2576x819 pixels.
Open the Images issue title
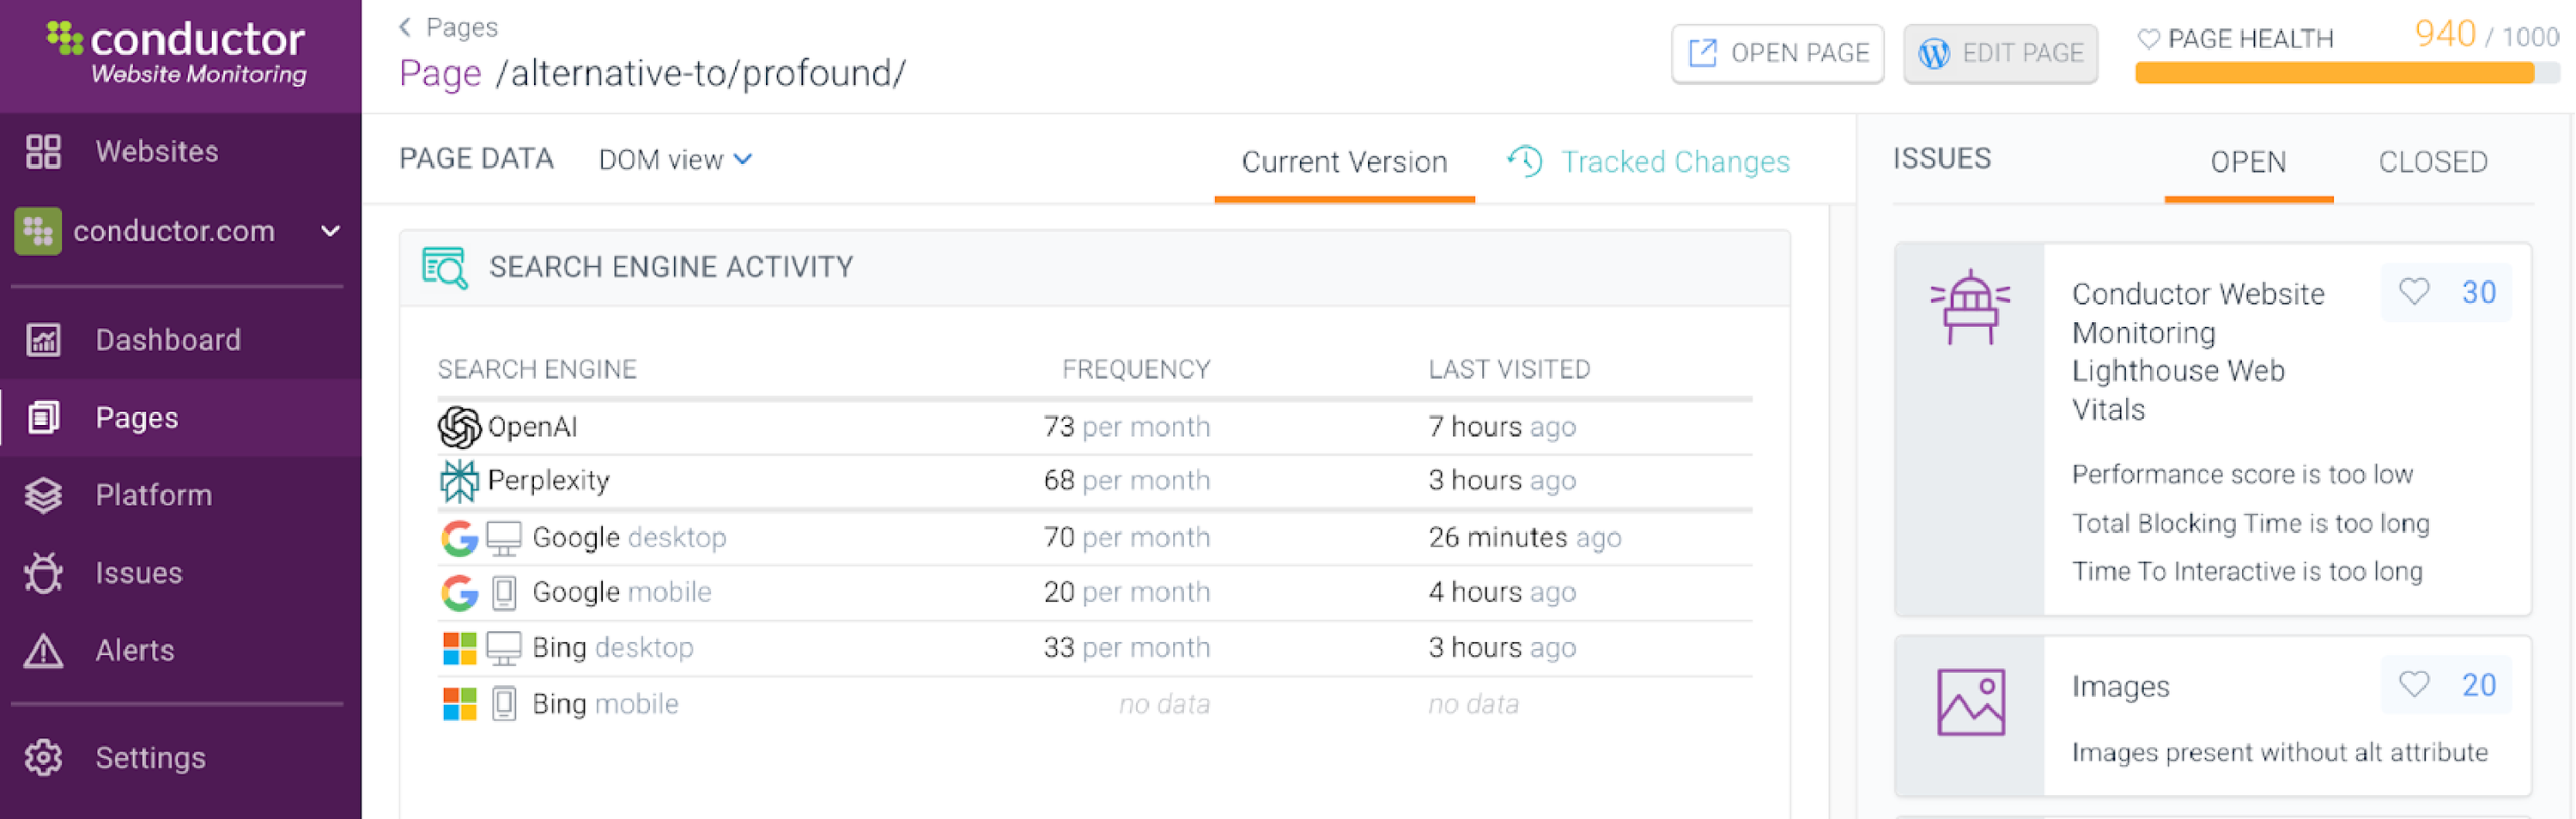tap(2120, 687)
